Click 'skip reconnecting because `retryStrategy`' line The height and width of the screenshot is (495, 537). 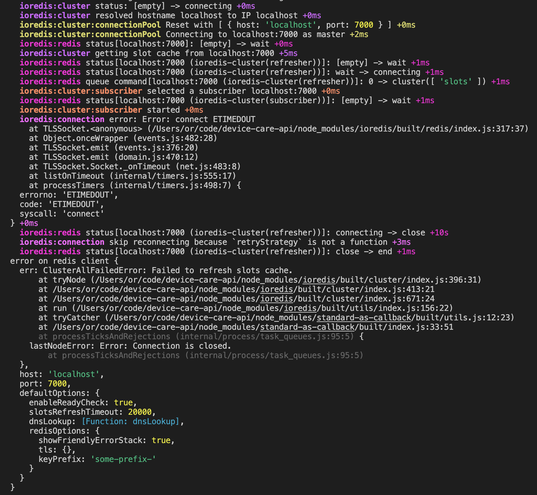pyautogui.click(x=215, y=242)
